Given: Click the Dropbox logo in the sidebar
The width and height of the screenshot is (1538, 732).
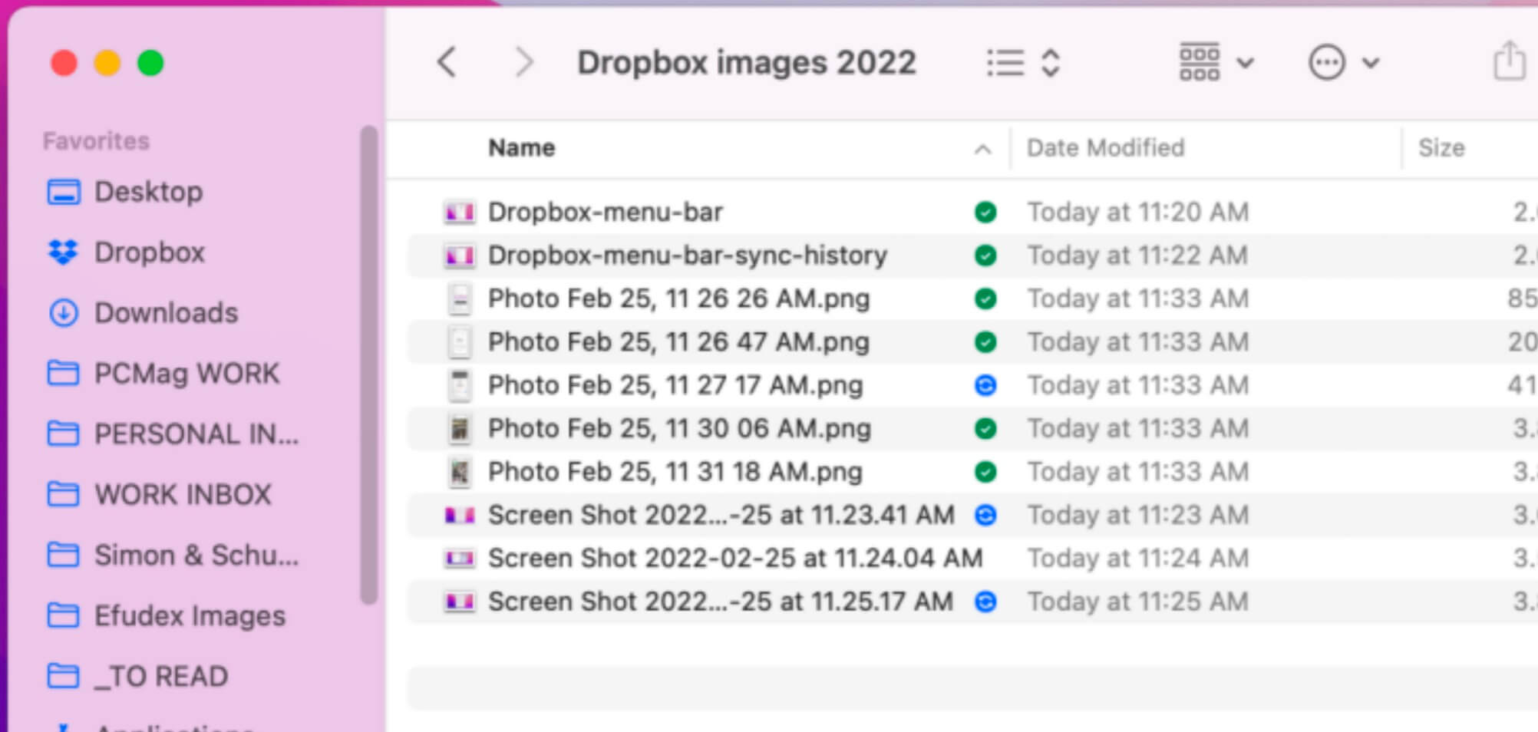Looking at the screenshot, I should pos(63,252).
